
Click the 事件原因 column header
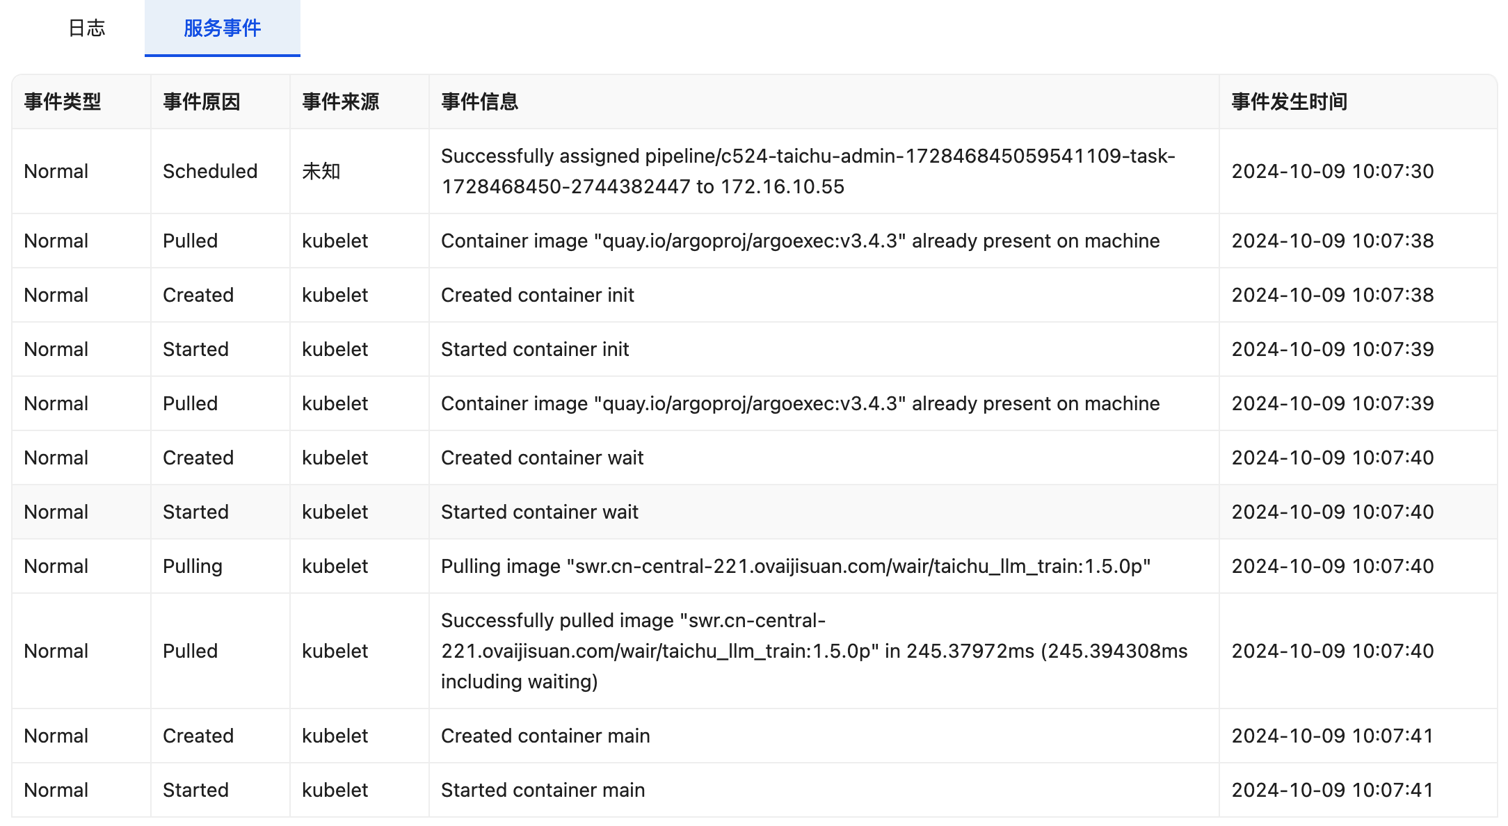pyautogui.click(x=202, y=102)
